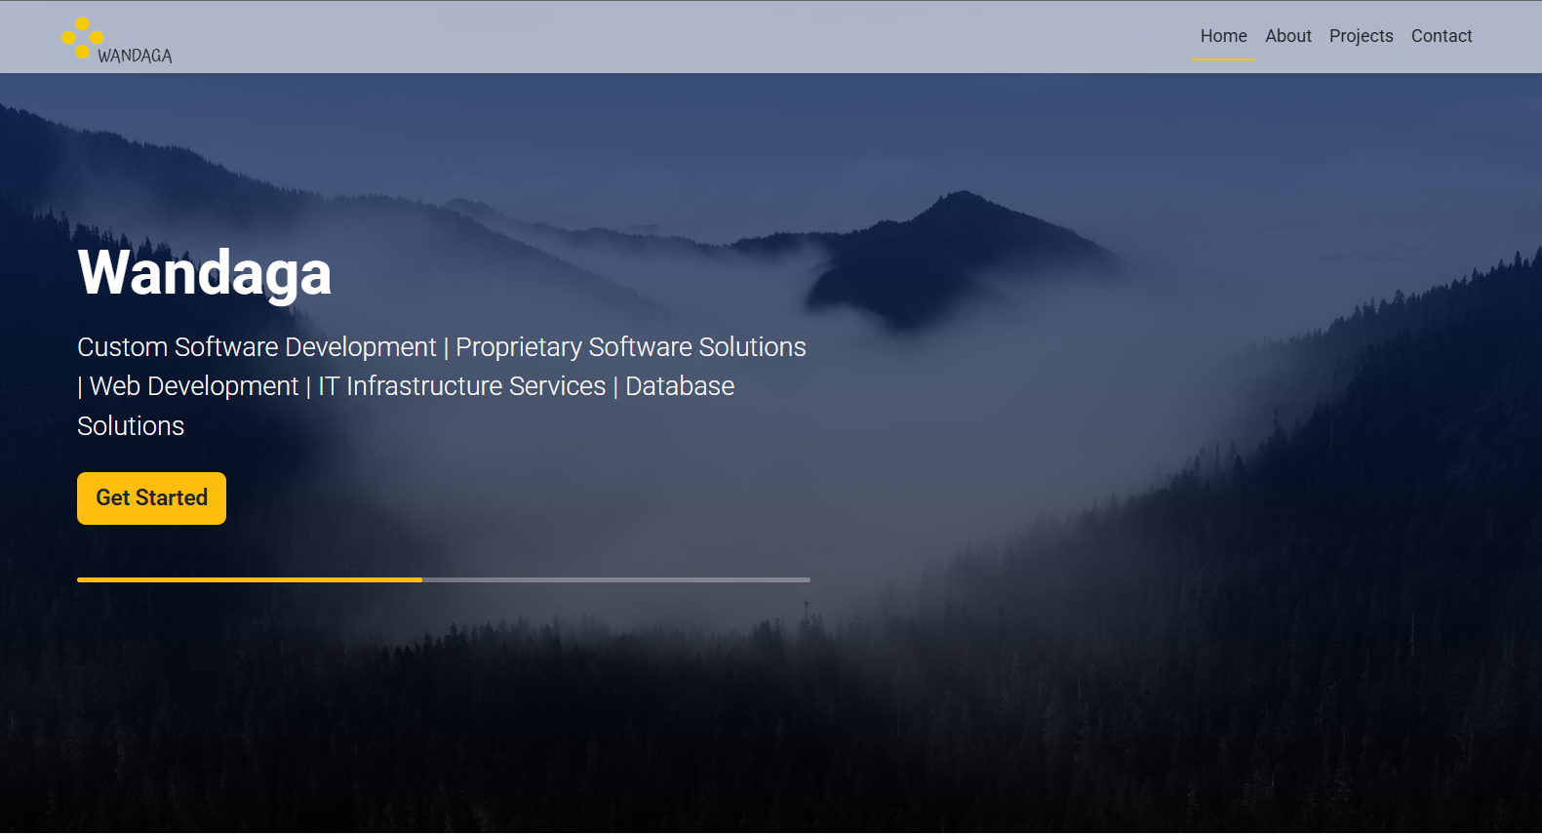Click the gray unfilled part of progress bar
This screenshot has width=1542, height=835.
[x=614, y=579]
